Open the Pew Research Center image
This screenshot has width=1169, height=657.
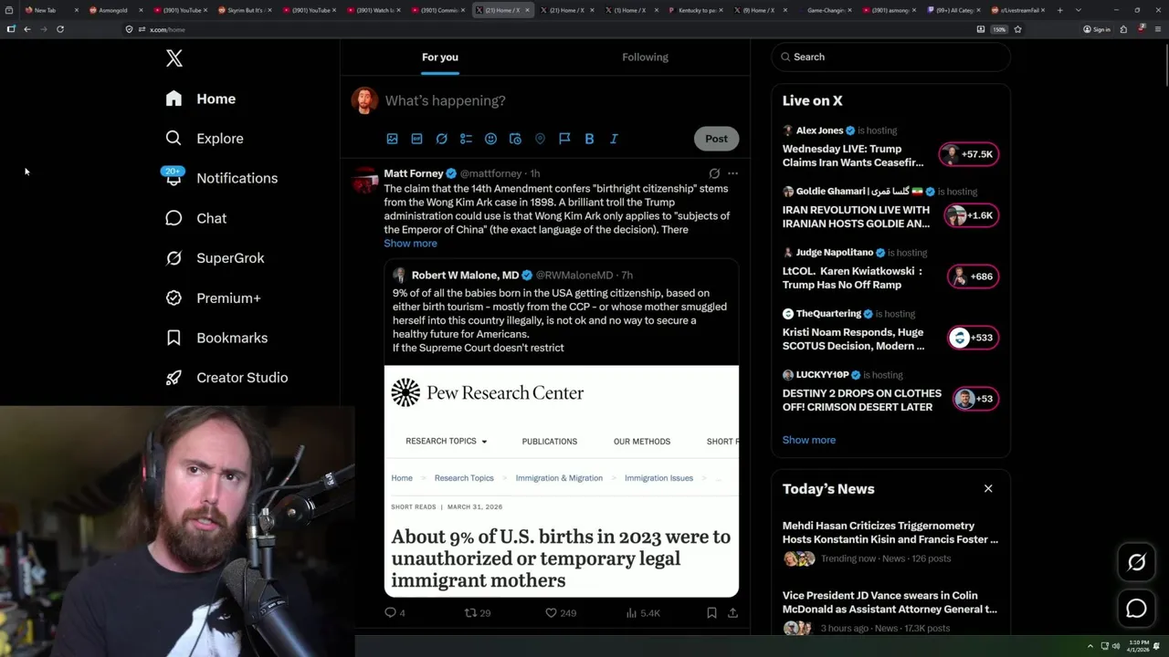tap(561, 481)
